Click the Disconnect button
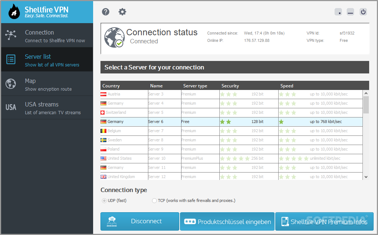 tap(140, 221)
